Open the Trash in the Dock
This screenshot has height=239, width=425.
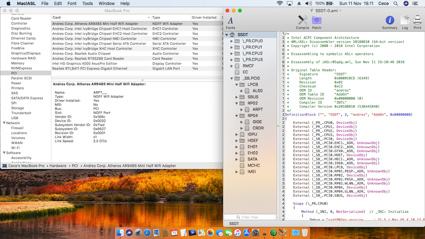pyautogui.click(x=305, y=232)
